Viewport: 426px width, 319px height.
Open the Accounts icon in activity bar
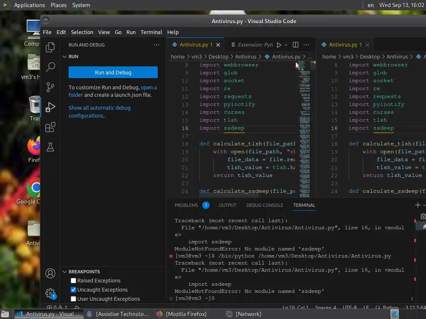coord(50,273)
